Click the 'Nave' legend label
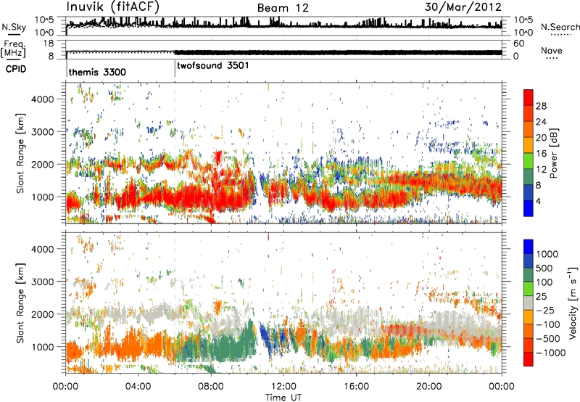Screen dimensions: 580x402 point(552,50)
